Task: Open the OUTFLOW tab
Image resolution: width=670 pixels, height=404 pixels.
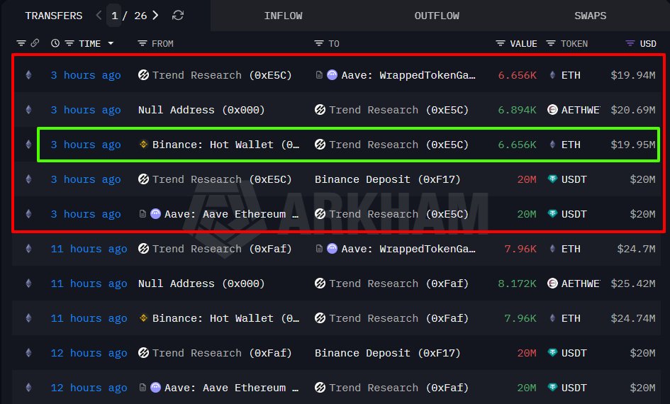Action: (x=437, y=16)
